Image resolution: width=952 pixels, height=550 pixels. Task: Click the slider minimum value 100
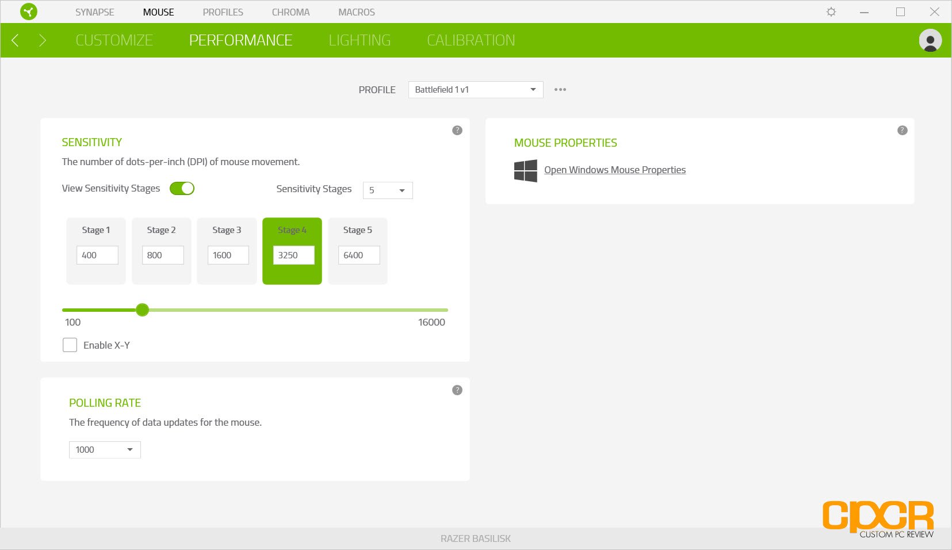click(73, 322)
